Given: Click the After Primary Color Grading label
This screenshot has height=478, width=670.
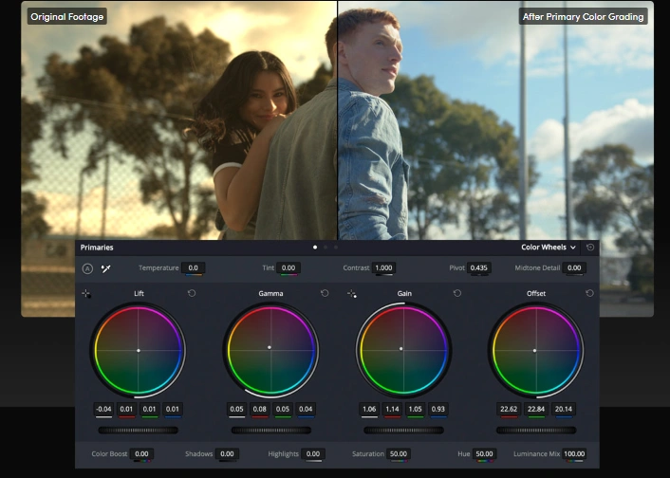Looking at the screenshot, I should [584, 17].
